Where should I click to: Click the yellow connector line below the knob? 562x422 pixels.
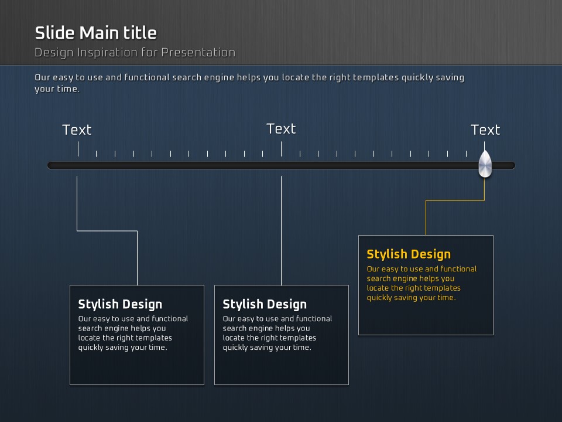[x=455, y=200]
